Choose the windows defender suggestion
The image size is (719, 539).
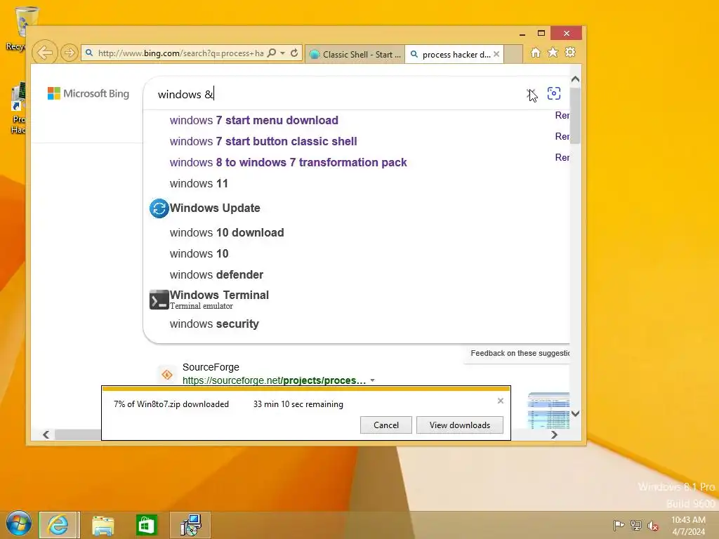pos(216,274)
